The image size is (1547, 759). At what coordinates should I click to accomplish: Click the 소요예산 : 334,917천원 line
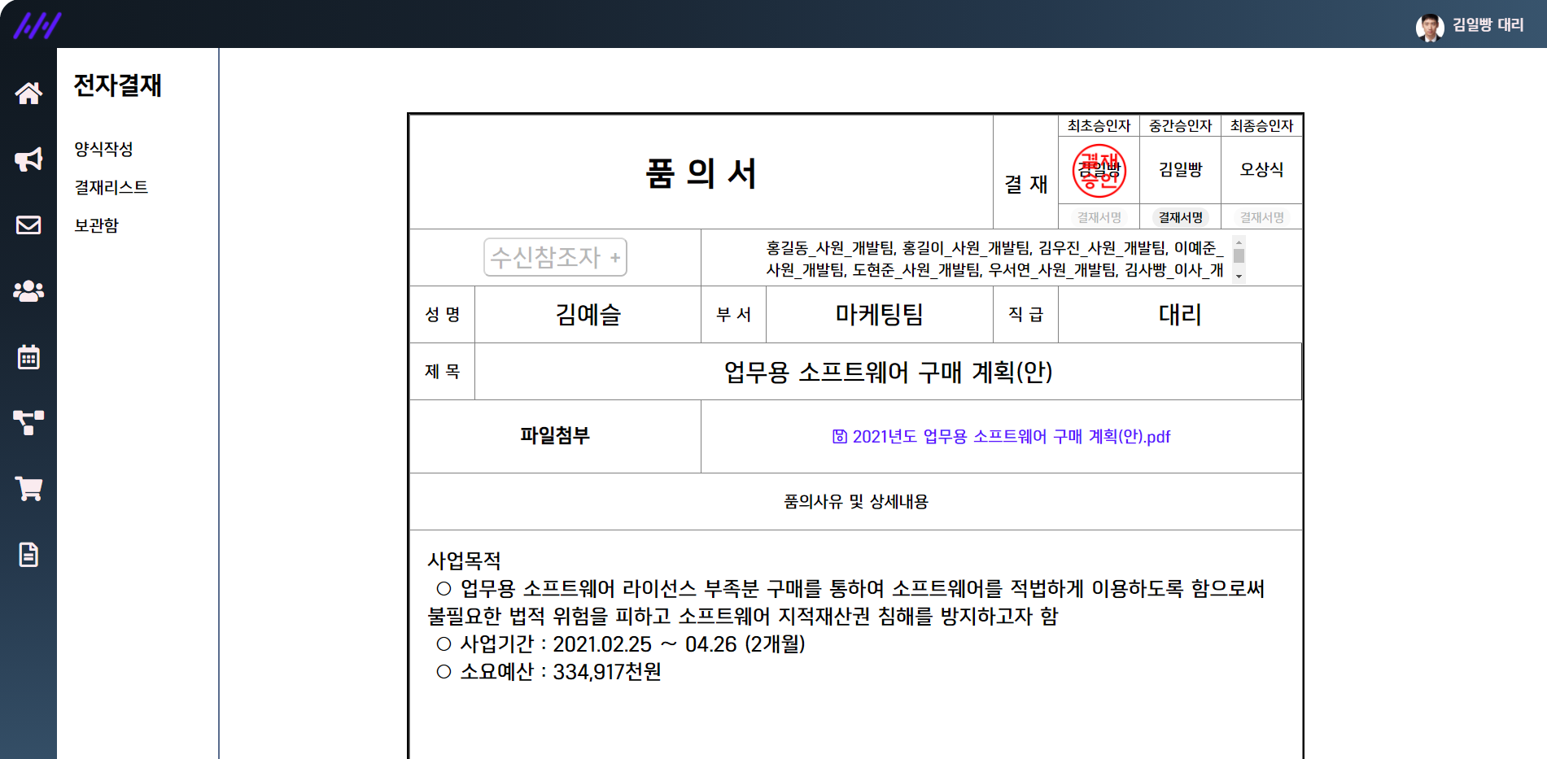(549, 672)
